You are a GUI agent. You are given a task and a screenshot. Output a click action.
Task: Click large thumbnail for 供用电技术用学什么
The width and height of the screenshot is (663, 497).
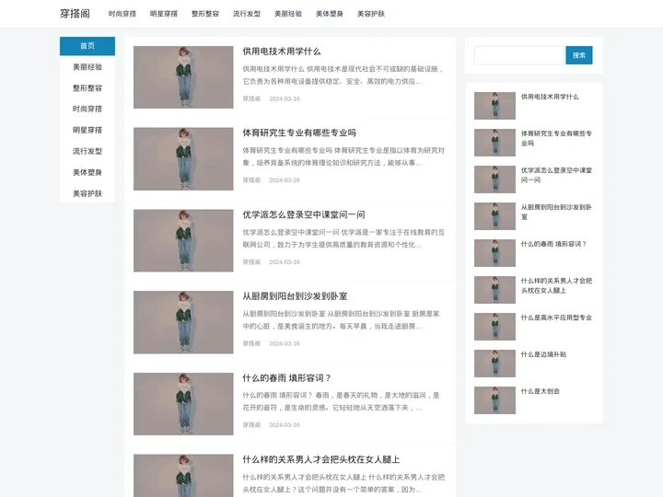[x=183, y=77]
